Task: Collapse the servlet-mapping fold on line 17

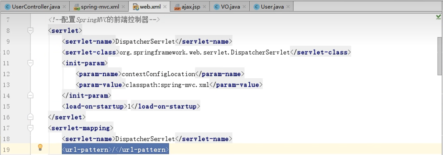Action: tap(30, 128)
